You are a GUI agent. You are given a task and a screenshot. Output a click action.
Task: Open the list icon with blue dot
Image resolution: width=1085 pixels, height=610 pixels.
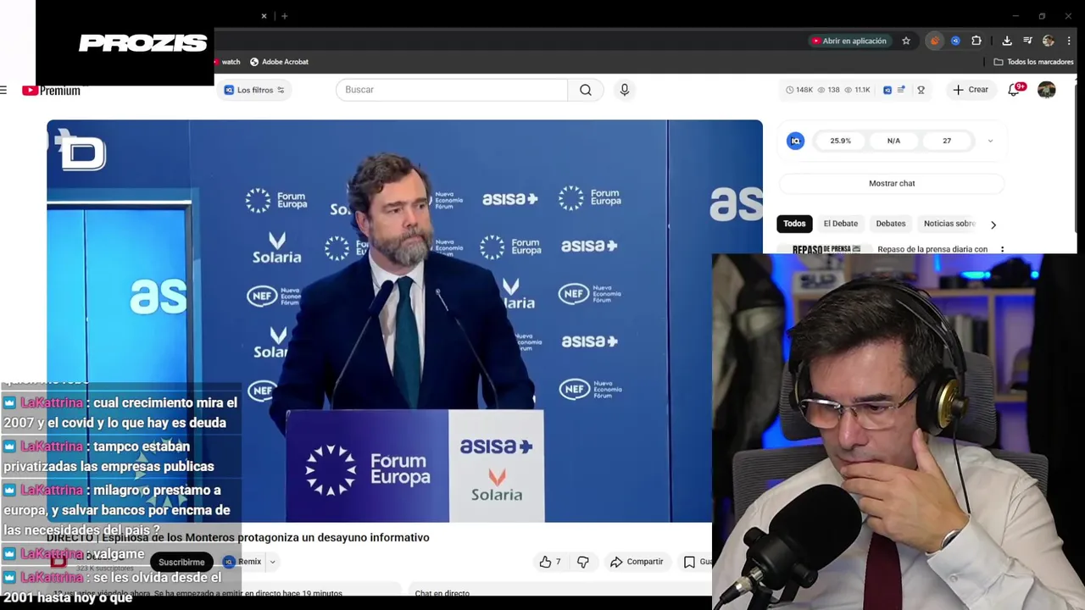coord(901,90)
